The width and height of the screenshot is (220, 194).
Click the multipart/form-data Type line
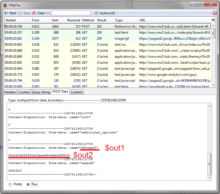point(67,100)
